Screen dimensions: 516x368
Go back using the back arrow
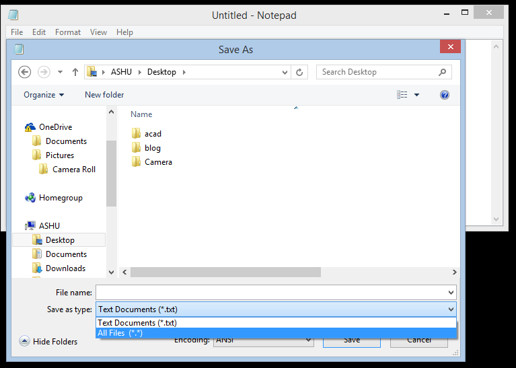pyautogui.click(x=24, y=72)
